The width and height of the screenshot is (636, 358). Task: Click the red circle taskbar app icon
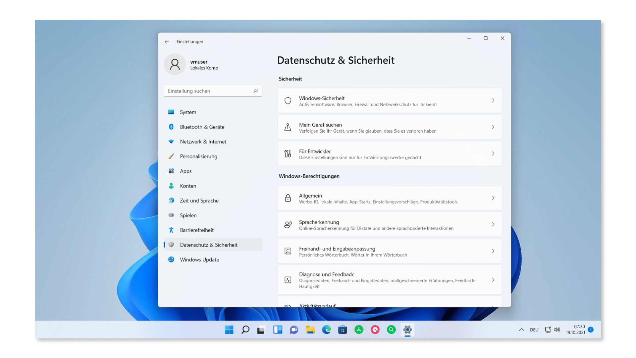(x=375, y=330)
